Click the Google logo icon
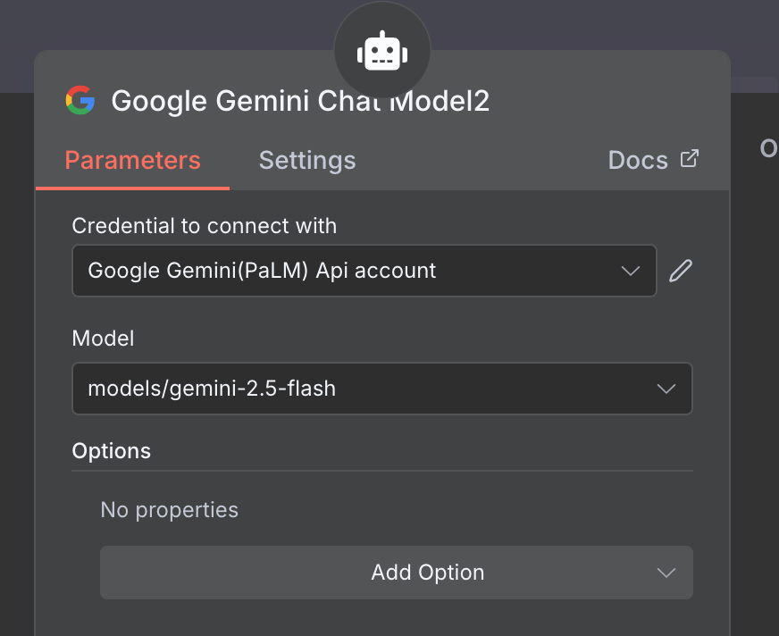779x636 pixels. click(80, 100)
